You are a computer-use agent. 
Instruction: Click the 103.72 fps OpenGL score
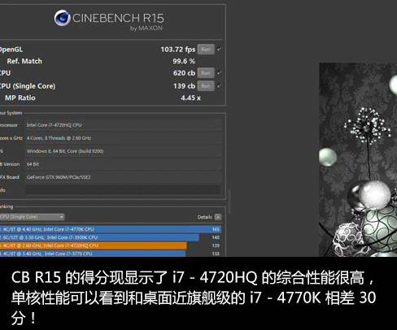point(178,50)
